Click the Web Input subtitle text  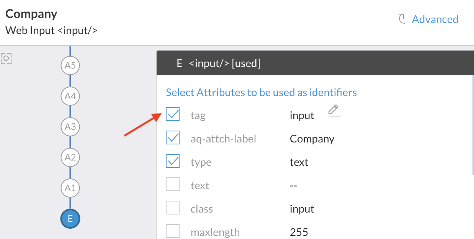tap(52, 31)
